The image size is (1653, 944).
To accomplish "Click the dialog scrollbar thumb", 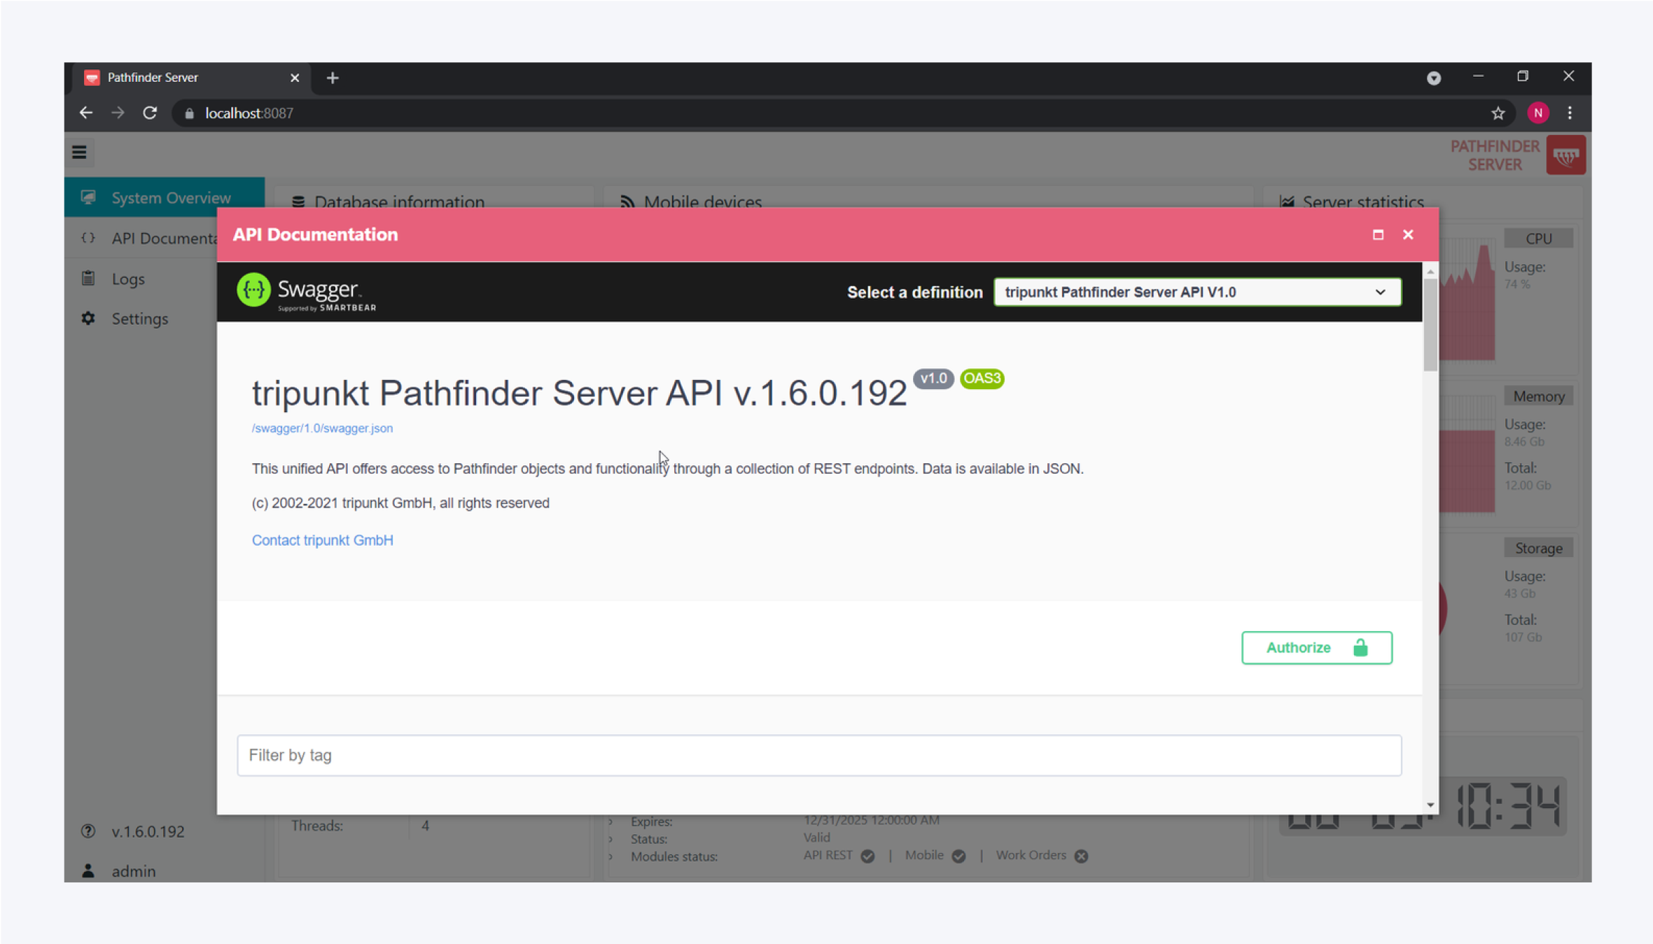I will (1430, 324).
